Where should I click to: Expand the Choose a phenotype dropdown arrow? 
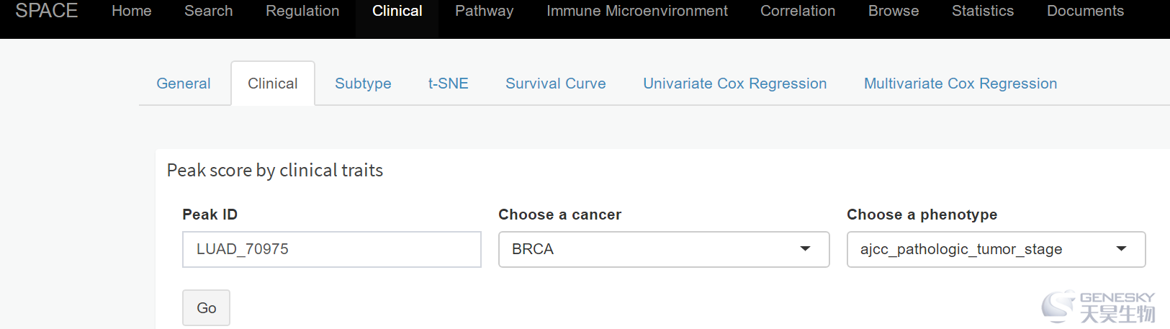click(x=1121, y=249)
